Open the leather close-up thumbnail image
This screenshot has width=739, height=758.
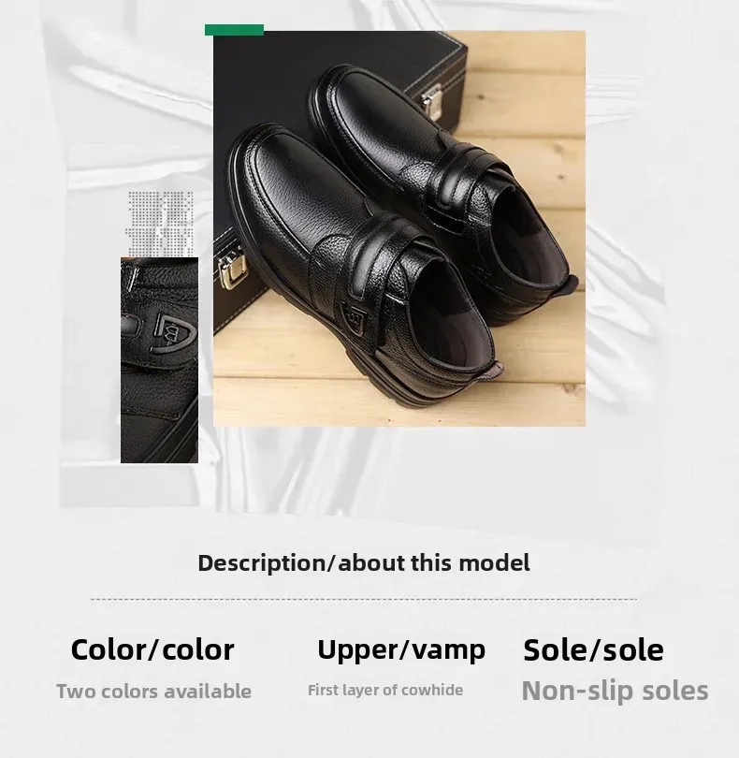pyautogui.click(x=159, y=360)
